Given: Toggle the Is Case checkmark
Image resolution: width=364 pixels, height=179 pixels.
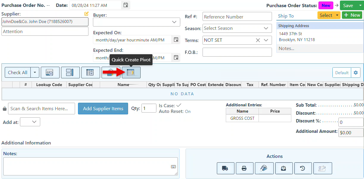Looking at the screenshot, I should (179, 105).
